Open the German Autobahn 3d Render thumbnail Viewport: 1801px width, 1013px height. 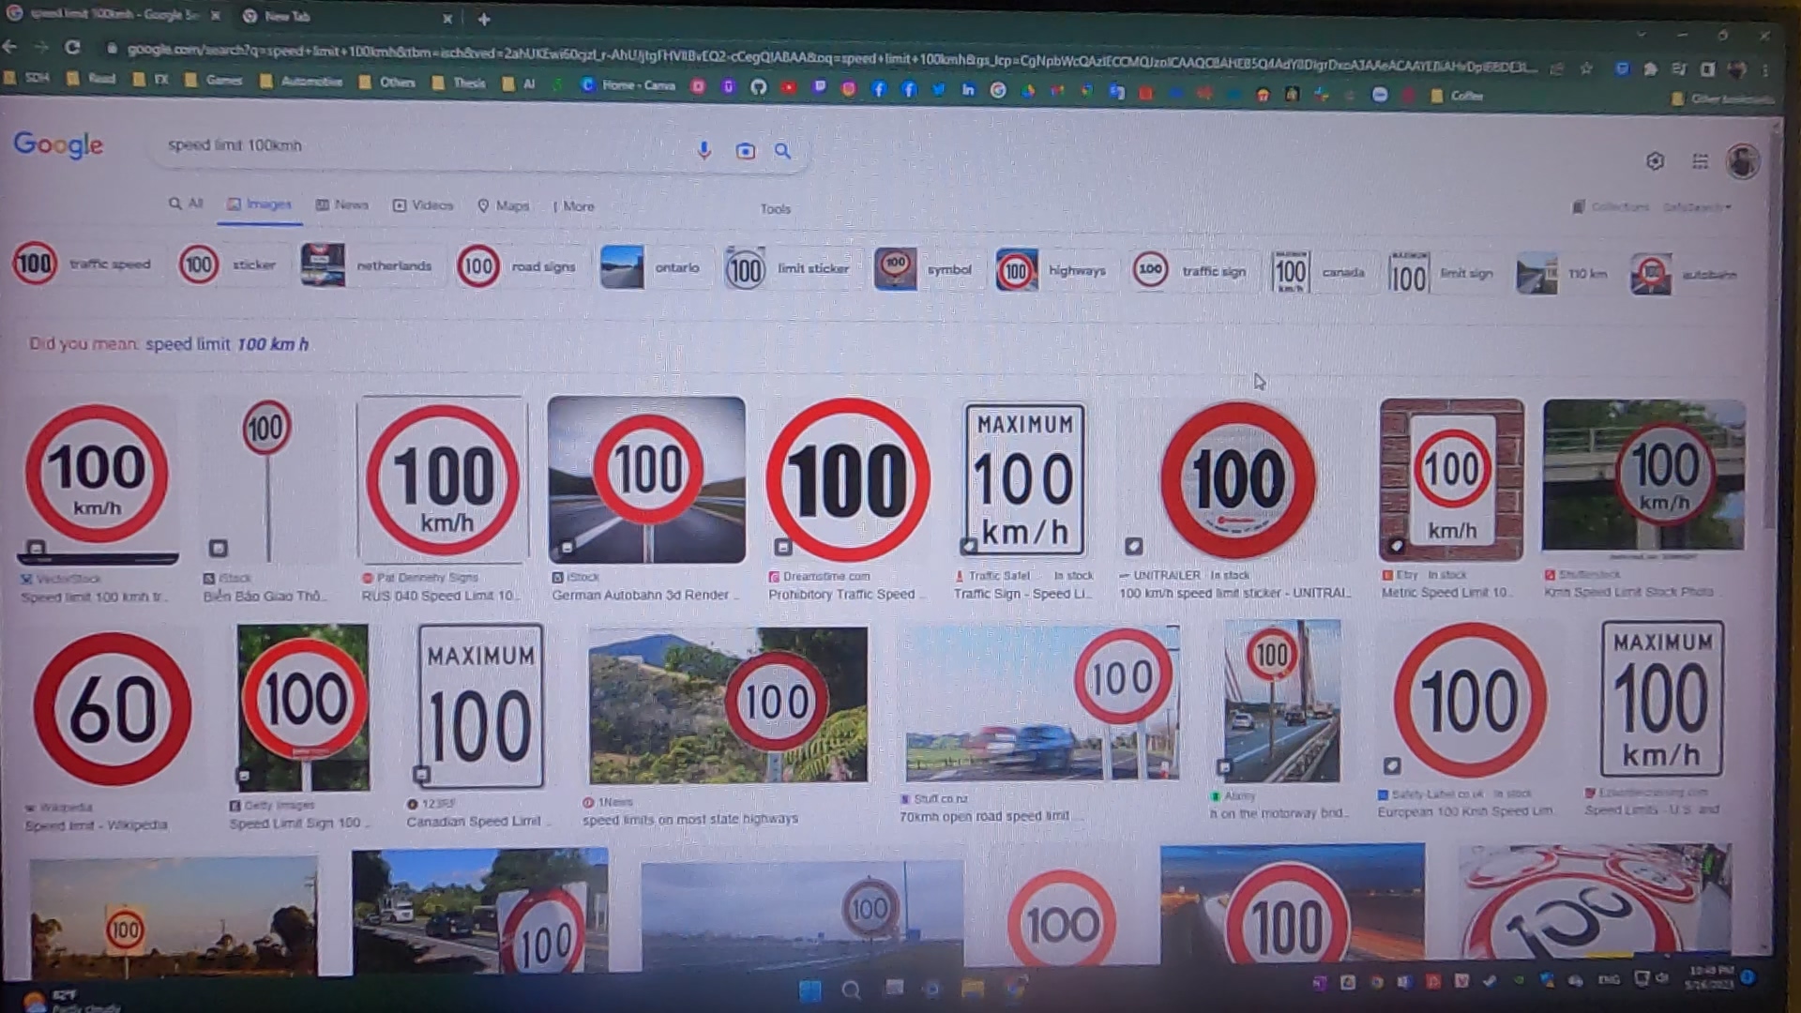646,480
